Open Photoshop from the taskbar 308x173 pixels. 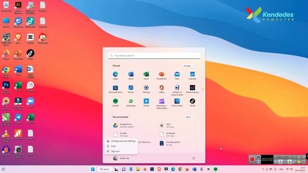(x=152, y=169)
